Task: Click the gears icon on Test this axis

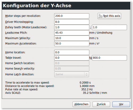Action: pyautogui.click(x=100, y=16)
